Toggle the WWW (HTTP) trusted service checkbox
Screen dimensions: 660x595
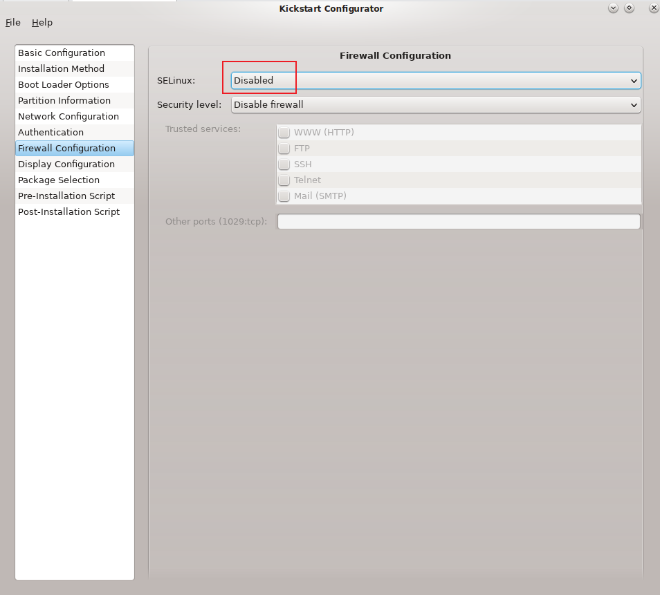tap(284, 133)
